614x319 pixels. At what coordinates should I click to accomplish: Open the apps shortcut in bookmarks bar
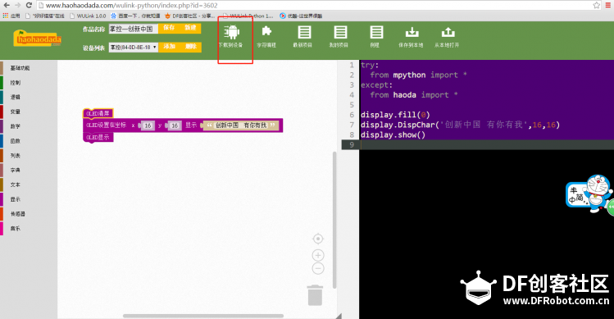[x=11, y=16]
